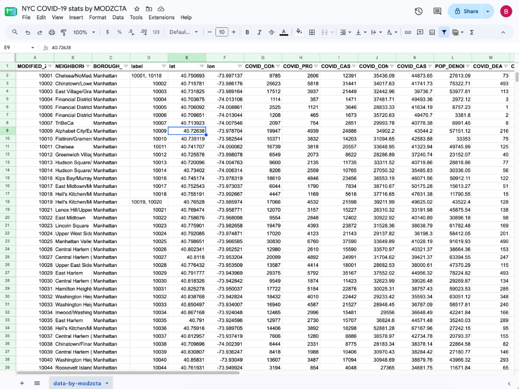Toggle bold formatting

coord(247,32)
